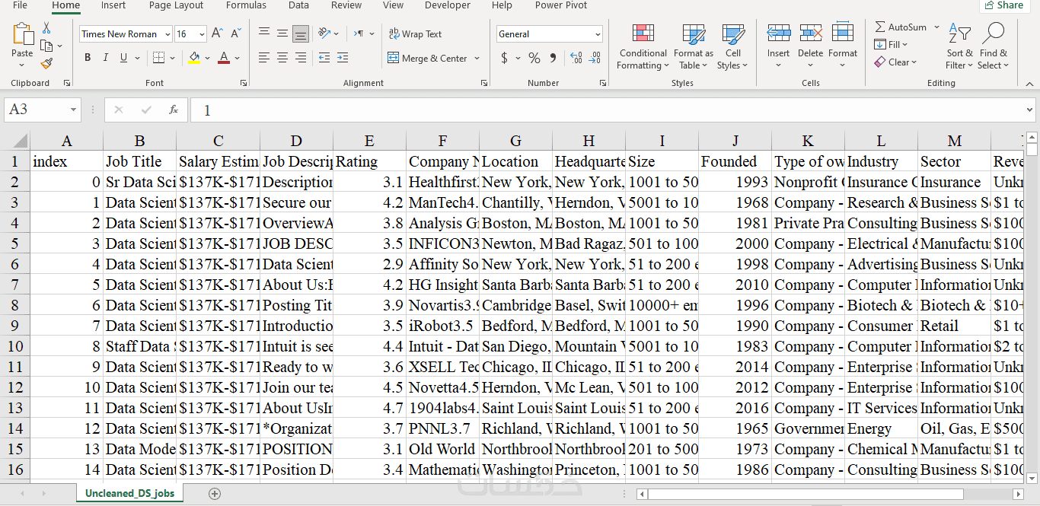Click the Select All corner triangle
The height and width of the screenshot is (506, 1040).
tap(19, 141)
